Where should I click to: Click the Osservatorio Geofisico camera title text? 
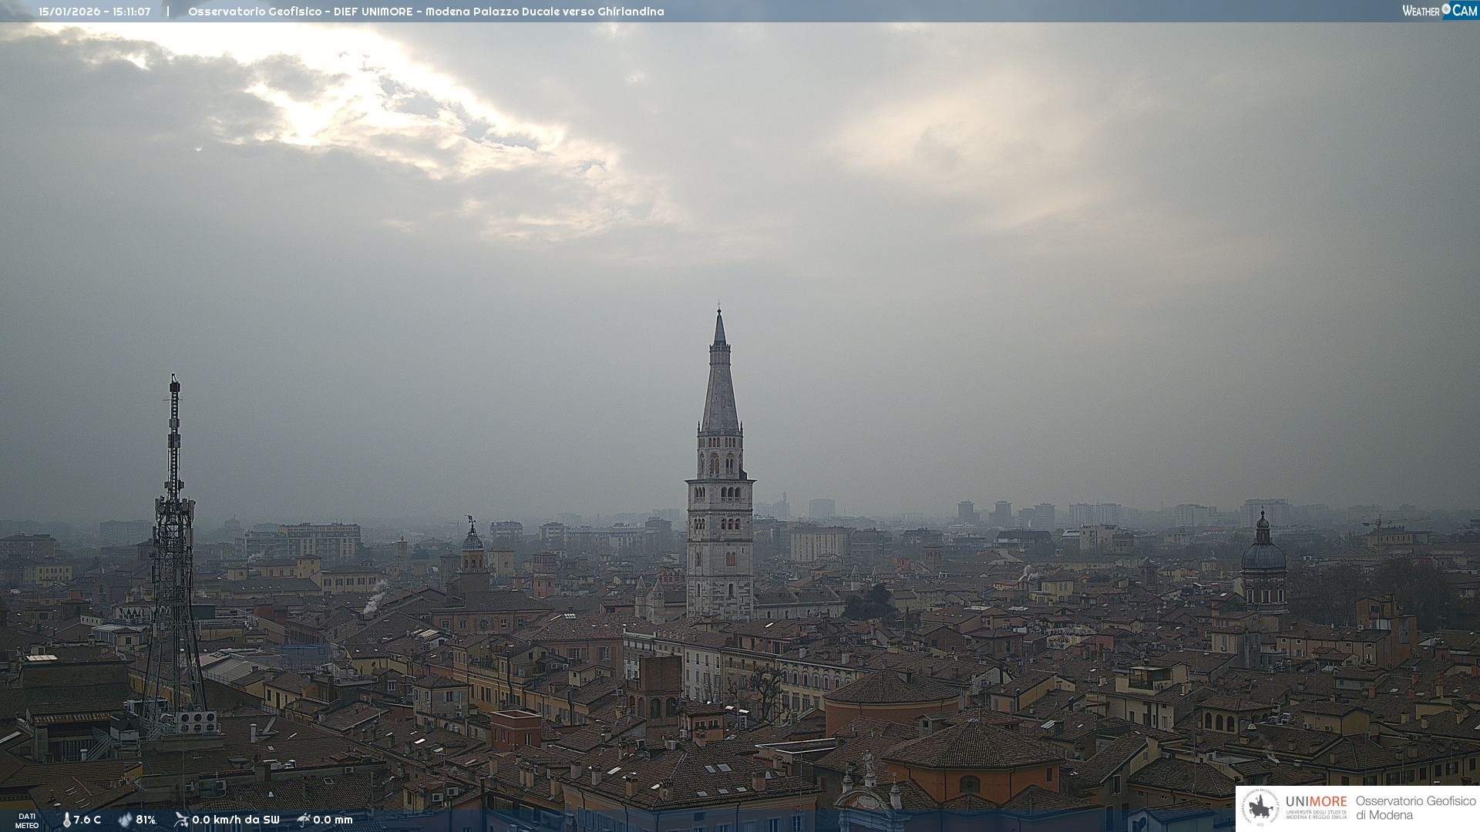click(x=425, y=12)
